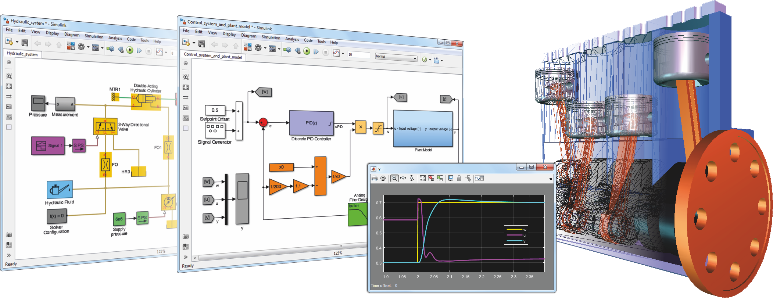The height and width of the screenshot is (298, 773).
Task: Open Analysis menu in Control_system_and_plant_model window
Action: [292, 39]
